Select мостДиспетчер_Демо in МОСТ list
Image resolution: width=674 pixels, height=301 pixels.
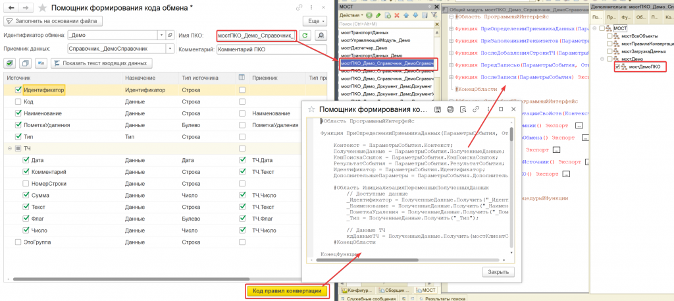coord(365,48)
